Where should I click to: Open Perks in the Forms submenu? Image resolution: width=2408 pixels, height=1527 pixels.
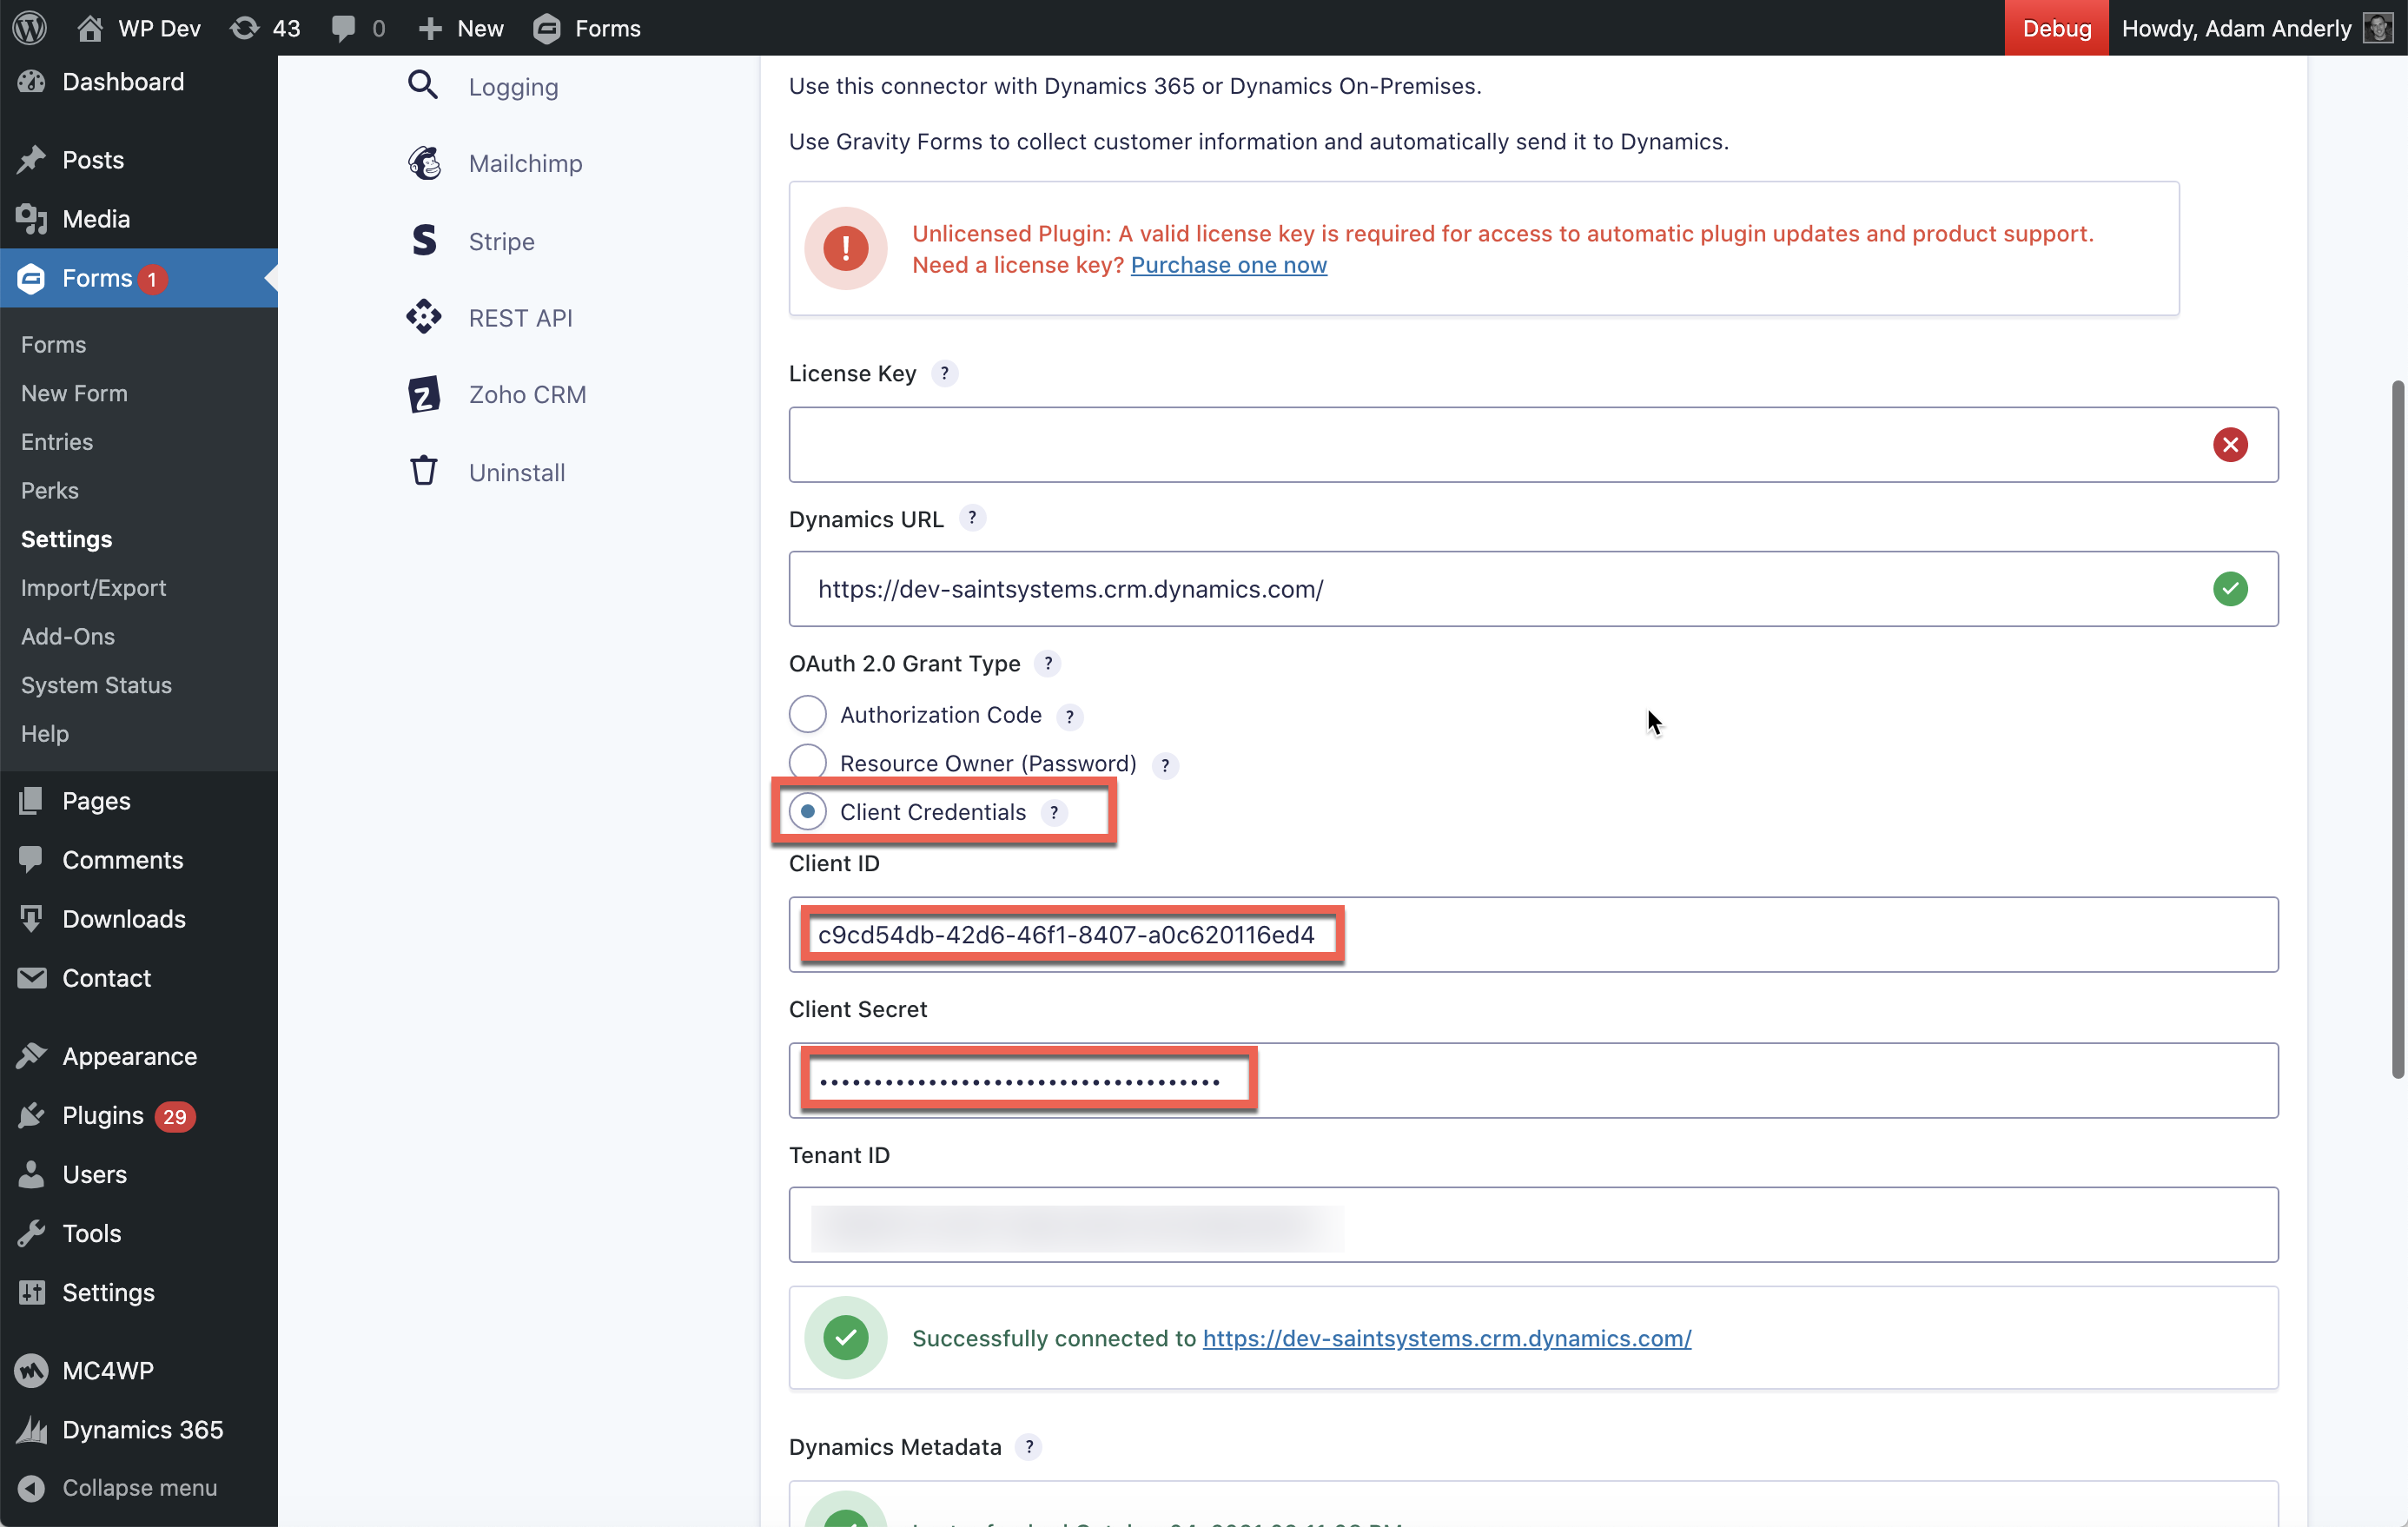(x=50, y=491)
